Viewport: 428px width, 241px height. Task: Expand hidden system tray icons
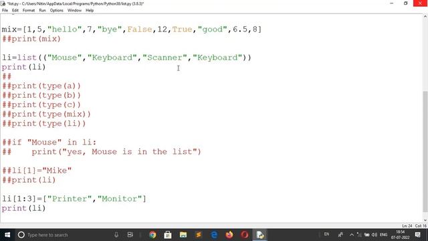click(352, 235)
